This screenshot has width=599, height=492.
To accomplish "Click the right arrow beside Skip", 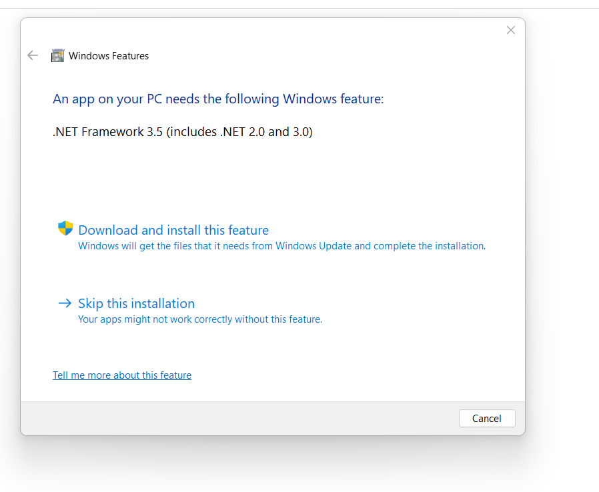I will (65, 303).
